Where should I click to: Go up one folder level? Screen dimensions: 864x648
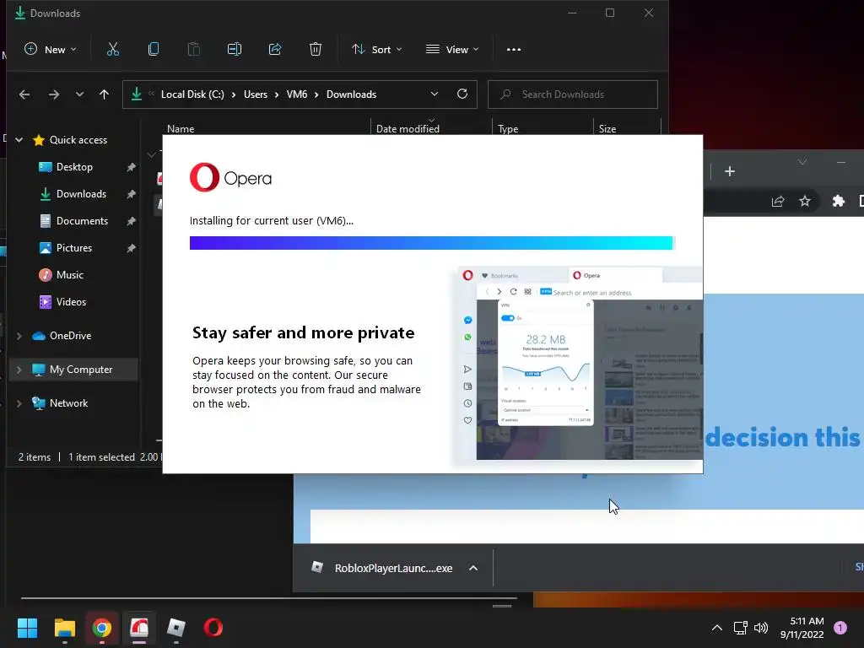click(104, 94)
